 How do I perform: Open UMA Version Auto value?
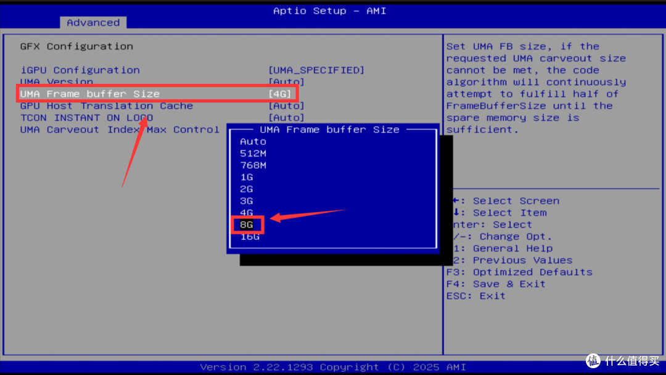[x=286, y=81]
